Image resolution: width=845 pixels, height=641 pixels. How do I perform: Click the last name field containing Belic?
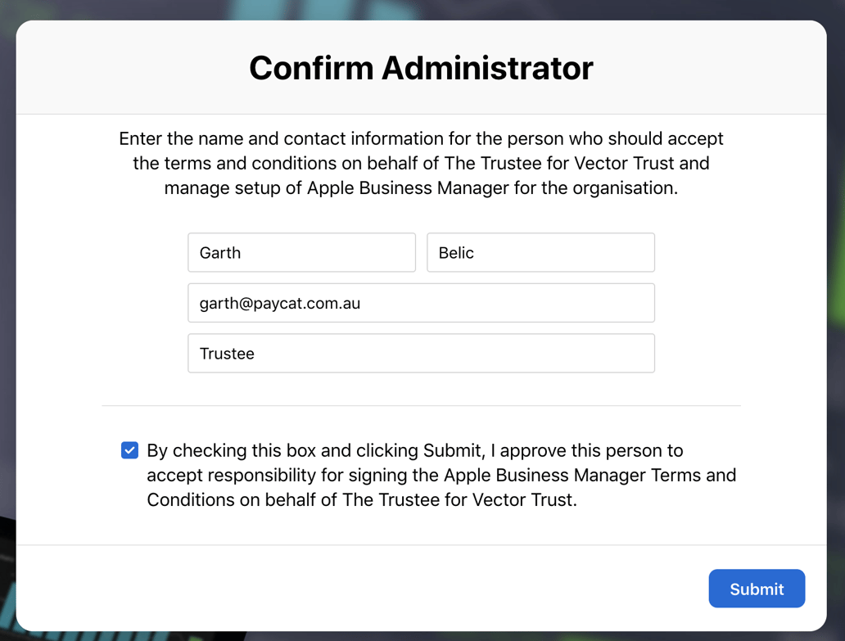[540, 252]
